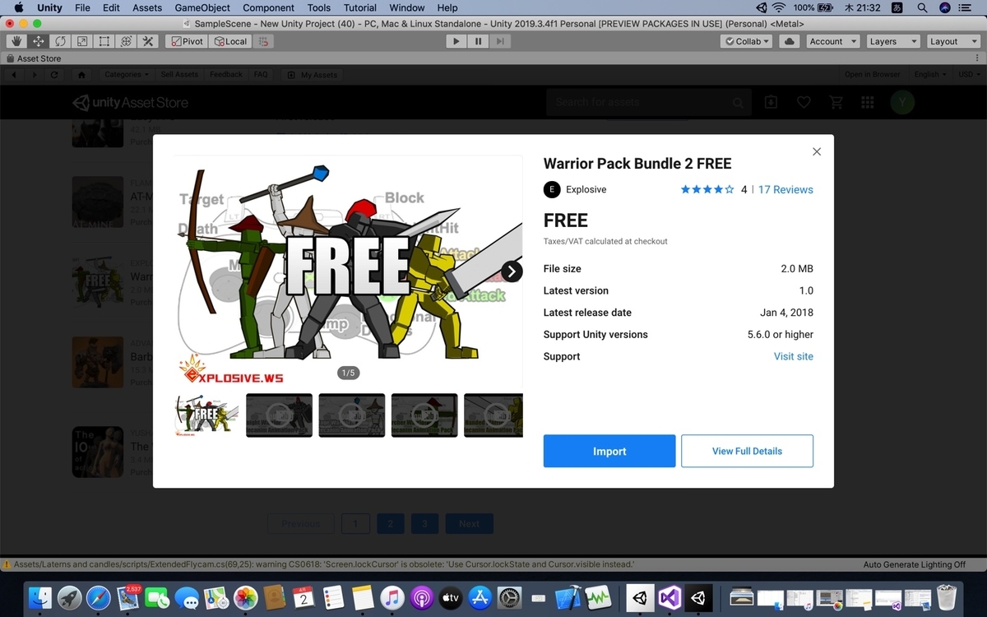Image resolution: width=987 pixels, height=617 pixels.
Task: Open the File menu
Action: [82, 7]
